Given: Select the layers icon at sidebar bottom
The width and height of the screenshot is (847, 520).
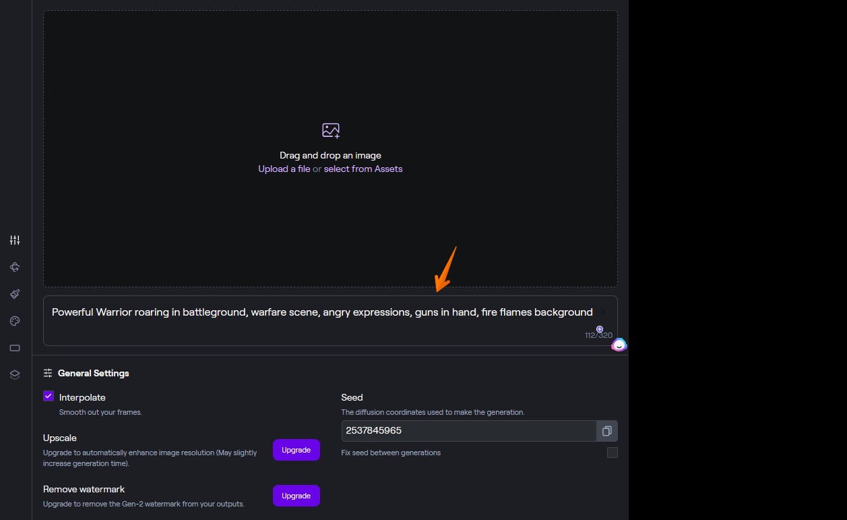Looking at the screenshot, I should pos(14,374).
